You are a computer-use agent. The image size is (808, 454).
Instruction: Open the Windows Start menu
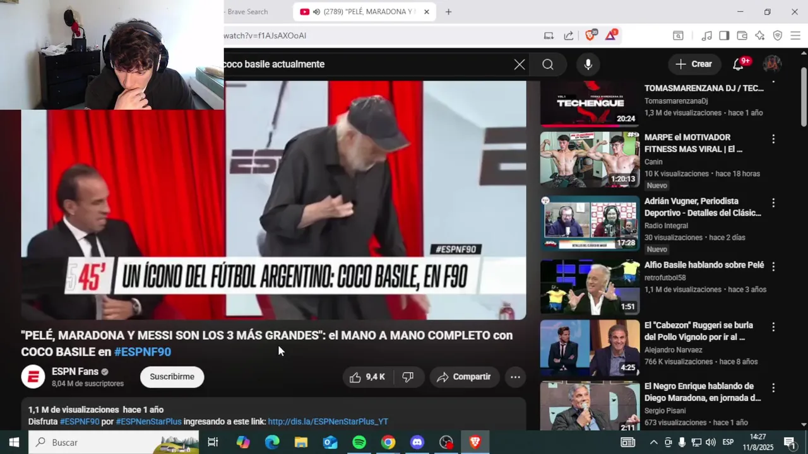click(14, 443)
